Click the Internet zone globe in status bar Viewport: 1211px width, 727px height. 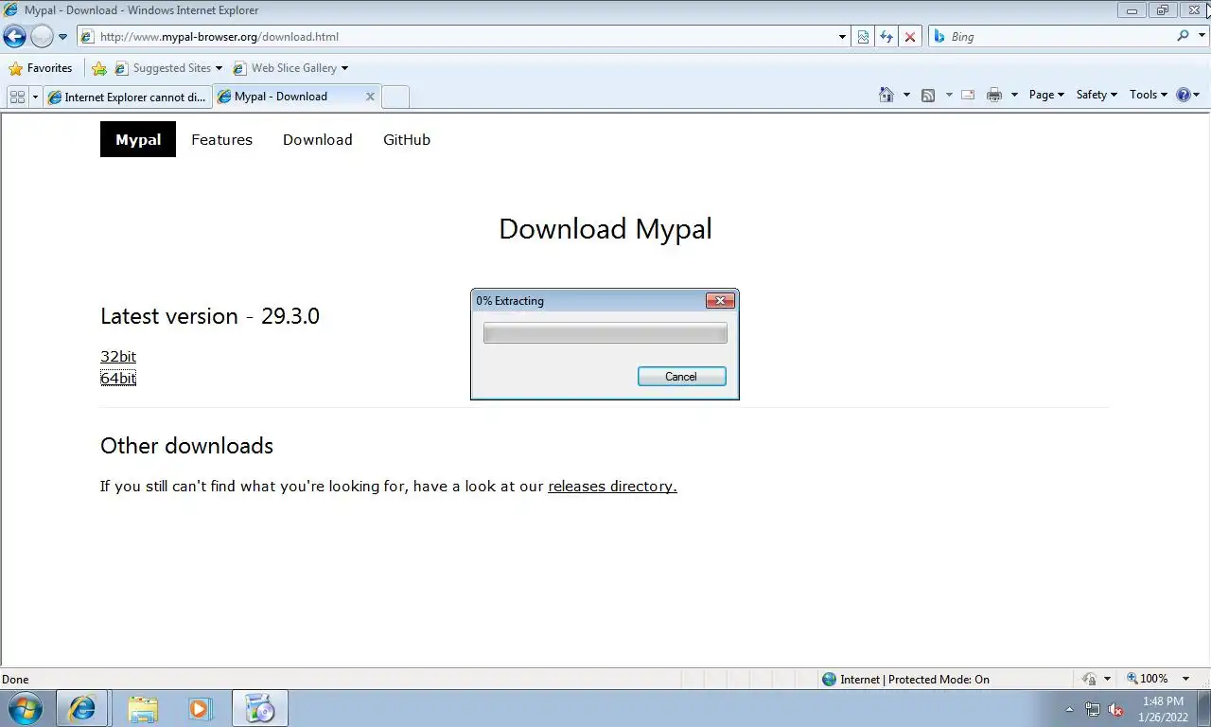click(x=830, y=679)
